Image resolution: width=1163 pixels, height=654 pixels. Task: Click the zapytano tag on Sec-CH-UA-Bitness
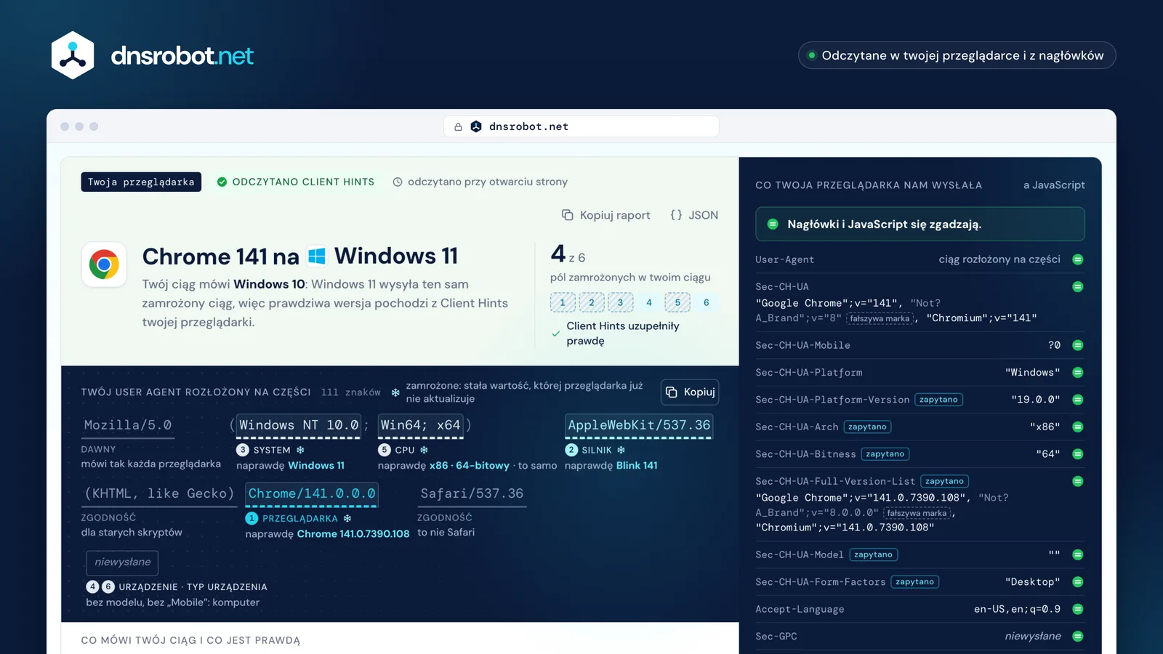pyautogui.click(x=885, y=454)
